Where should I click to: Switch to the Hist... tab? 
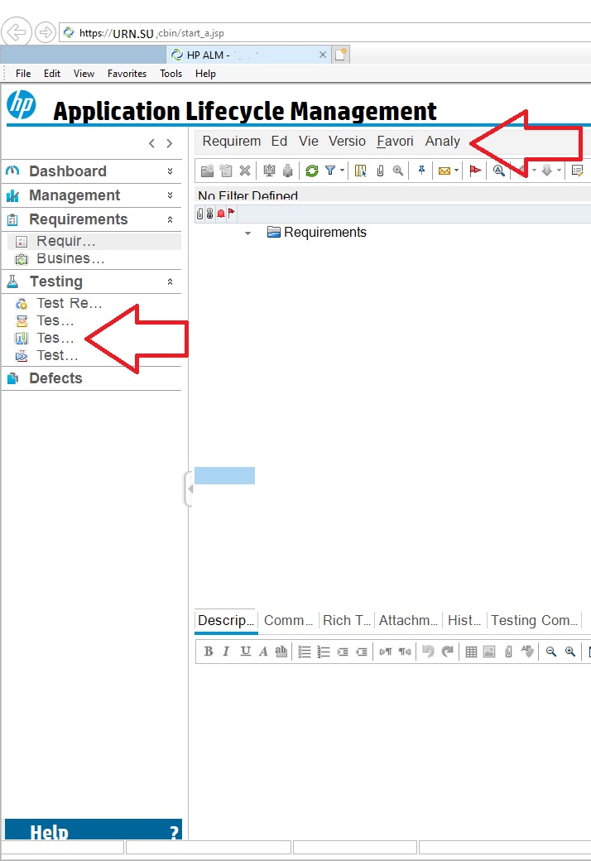tap(464, 620)
